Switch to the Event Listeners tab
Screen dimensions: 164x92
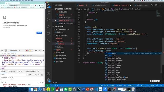(30, 71)
